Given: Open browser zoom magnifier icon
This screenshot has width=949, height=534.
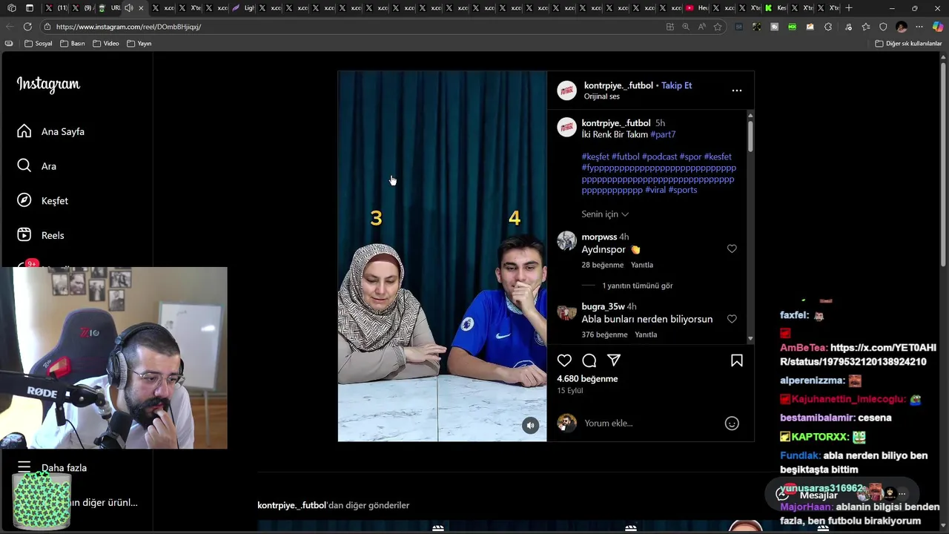Looking at the screenshot, I should click(686, 27).
